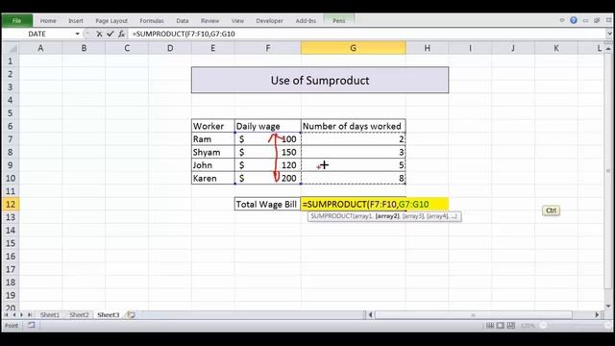Expand the Name Box dropdown arrow
This screenshot has width=615, height=346.
pos(77,35)
